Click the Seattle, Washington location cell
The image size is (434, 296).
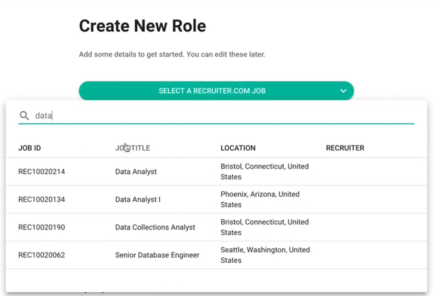coord(265,255)
